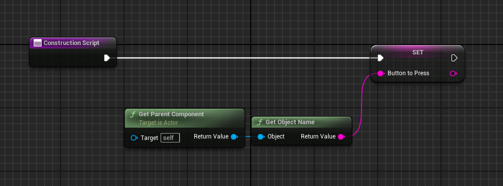Click Button to Press magenta input pin
Viewport: 503px width, 186px height.
click(x=381, y=73)
